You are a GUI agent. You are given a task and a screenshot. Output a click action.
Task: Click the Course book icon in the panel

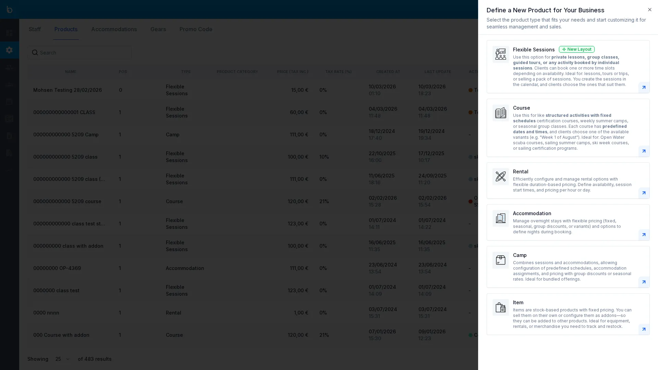pyautogui.click(x=500, y=112)
